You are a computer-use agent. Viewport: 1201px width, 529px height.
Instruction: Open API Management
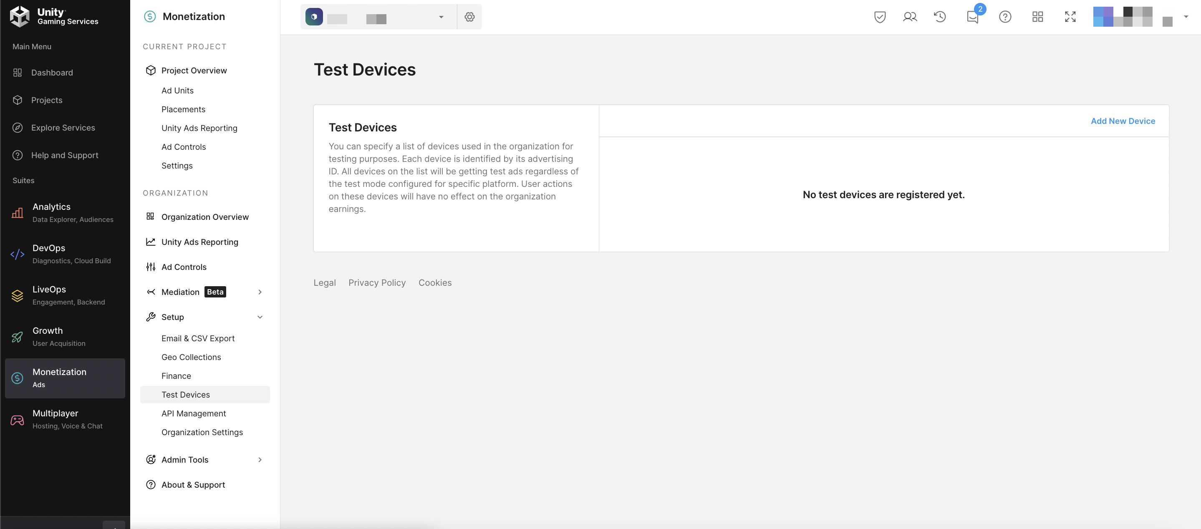pyautogui.click(x=194, y=413)
